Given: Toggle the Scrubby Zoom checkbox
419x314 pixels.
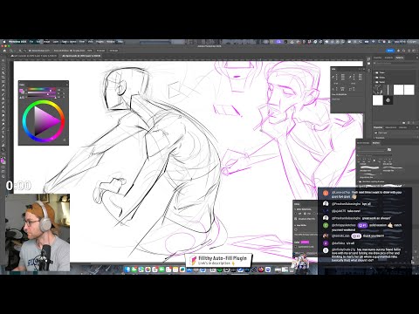Looking at the screenshot, I should click(x=72, y=51).
